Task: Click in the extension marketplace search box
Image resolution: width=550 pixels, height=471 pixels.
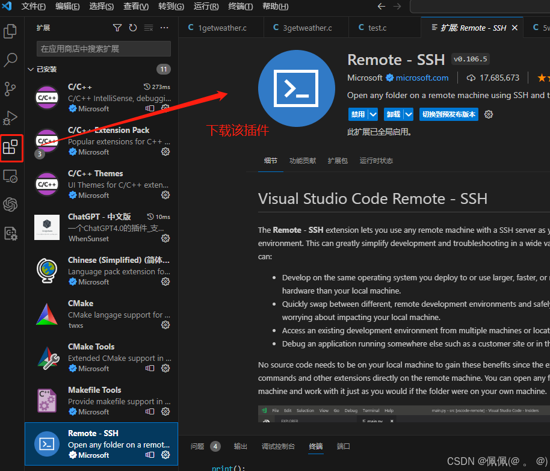Action: point(104,49)
